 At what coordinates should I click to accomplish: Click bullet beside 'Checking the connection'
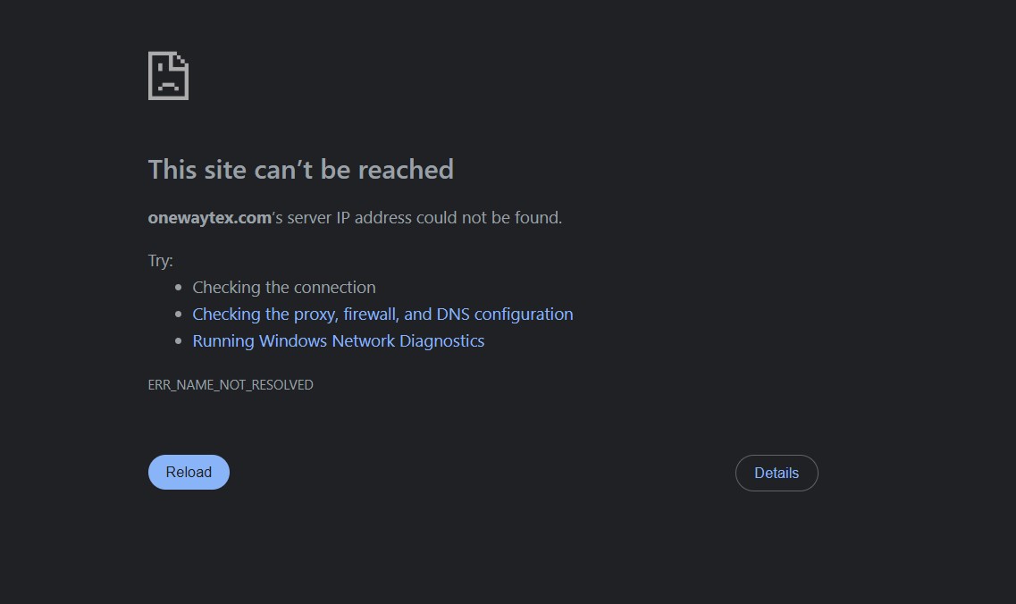click(x=178, y=287)
